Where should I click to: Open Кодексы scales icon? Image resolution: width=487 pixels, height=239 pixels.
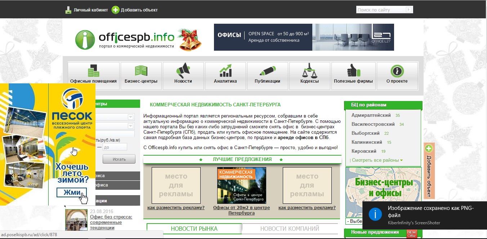tap(309, 70)
